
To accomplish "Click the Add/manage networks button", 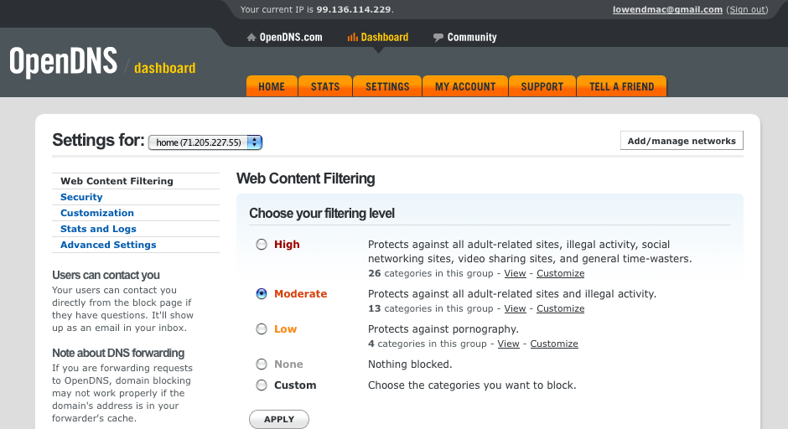I will (x=682, y=141).
